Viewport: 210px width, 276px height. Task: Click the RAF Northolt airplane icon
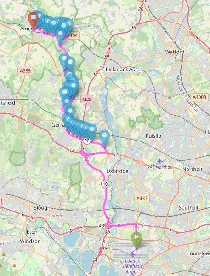(x=160, y=161)
